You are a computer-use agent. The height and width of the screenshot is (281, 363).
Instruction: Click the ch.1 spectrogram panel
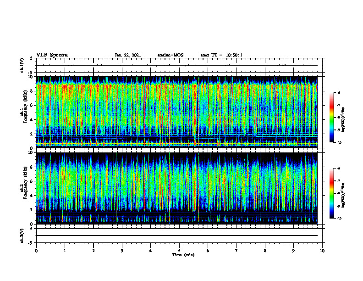(177, 112)
